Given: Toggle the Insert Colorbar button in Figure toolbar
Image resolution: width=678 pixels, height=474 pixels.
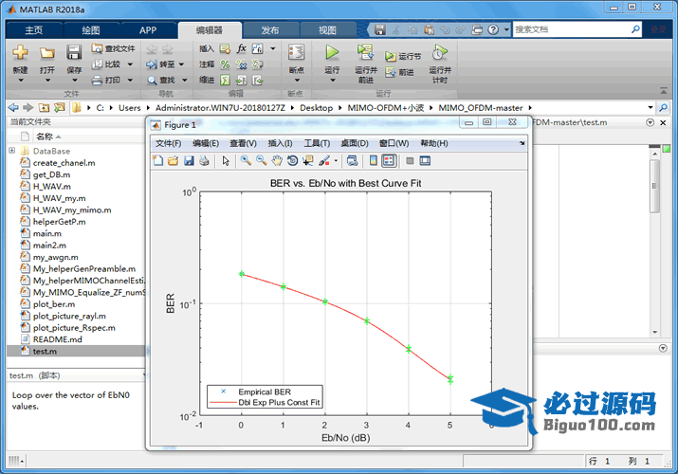Looking at the screenshot, I should [x=374, y=160].
